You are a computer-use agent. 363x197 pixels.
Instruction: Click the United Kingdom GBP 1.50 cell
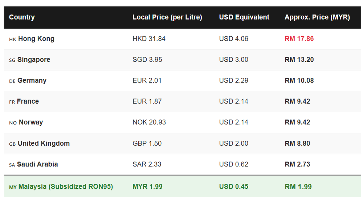tap(147, 144)
